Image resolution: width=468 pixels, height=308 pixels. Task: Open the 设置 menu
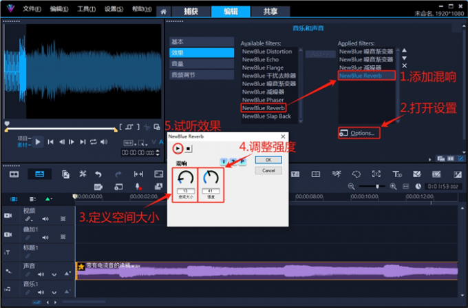pos(114,9)
